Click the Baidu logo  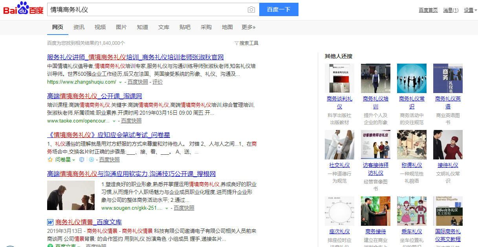(24, 9)
